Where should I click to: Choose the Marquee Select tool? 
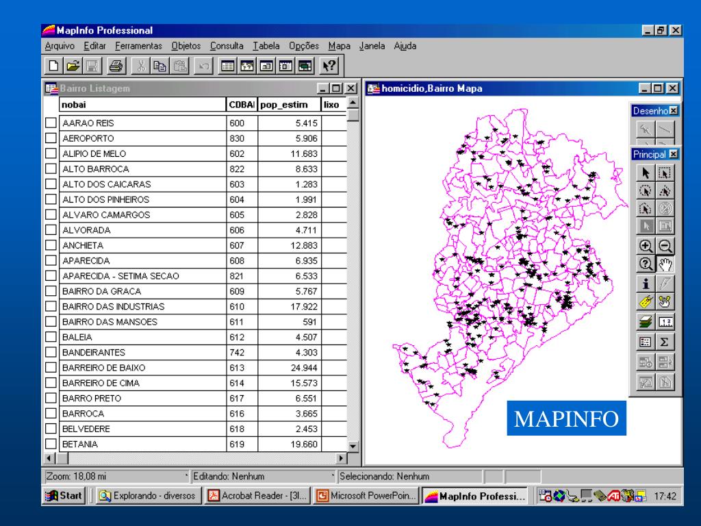tap(665, 173)
